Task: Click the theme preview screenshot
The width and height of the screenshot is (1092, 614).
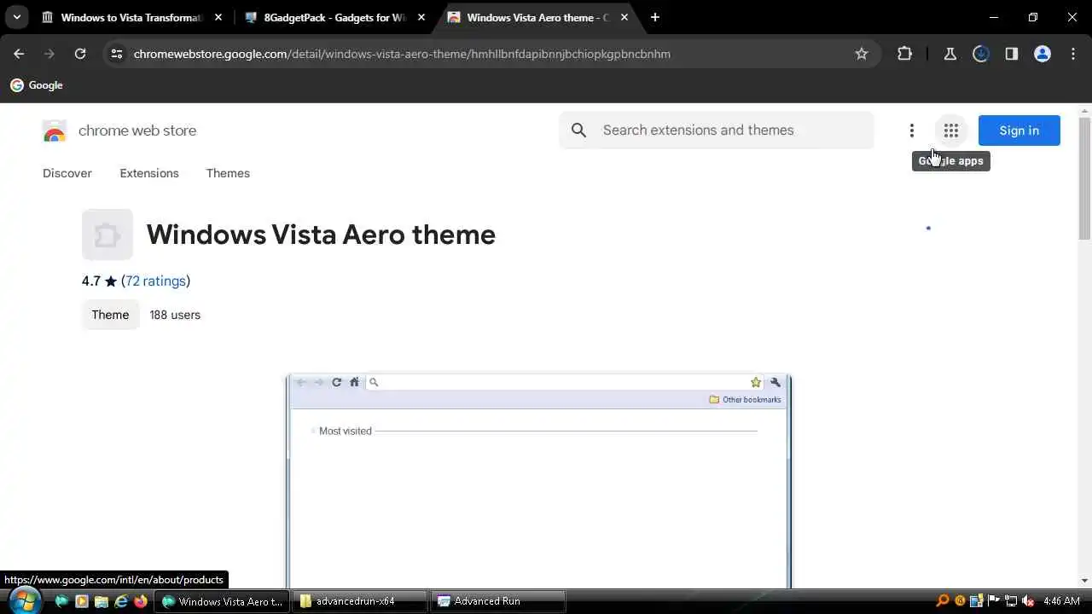Action: tap(538, 481)
